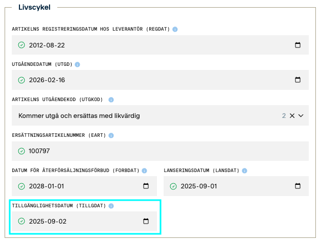Screen dimensions: 320x242
Task: Open calendar picker for UTGD date
Action: (x=298, y=80)
